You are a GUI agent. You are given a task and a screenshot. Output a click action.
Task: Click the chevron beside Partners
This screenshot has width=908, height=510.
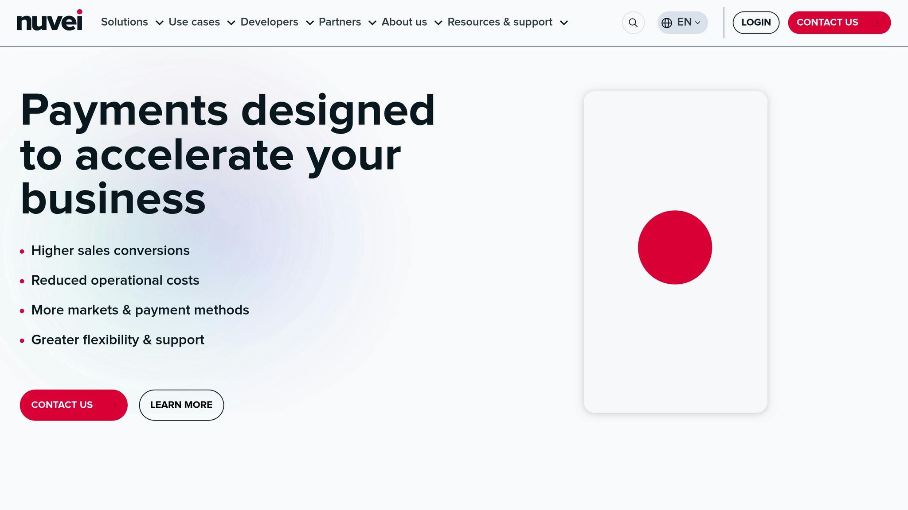pos(372,23)
